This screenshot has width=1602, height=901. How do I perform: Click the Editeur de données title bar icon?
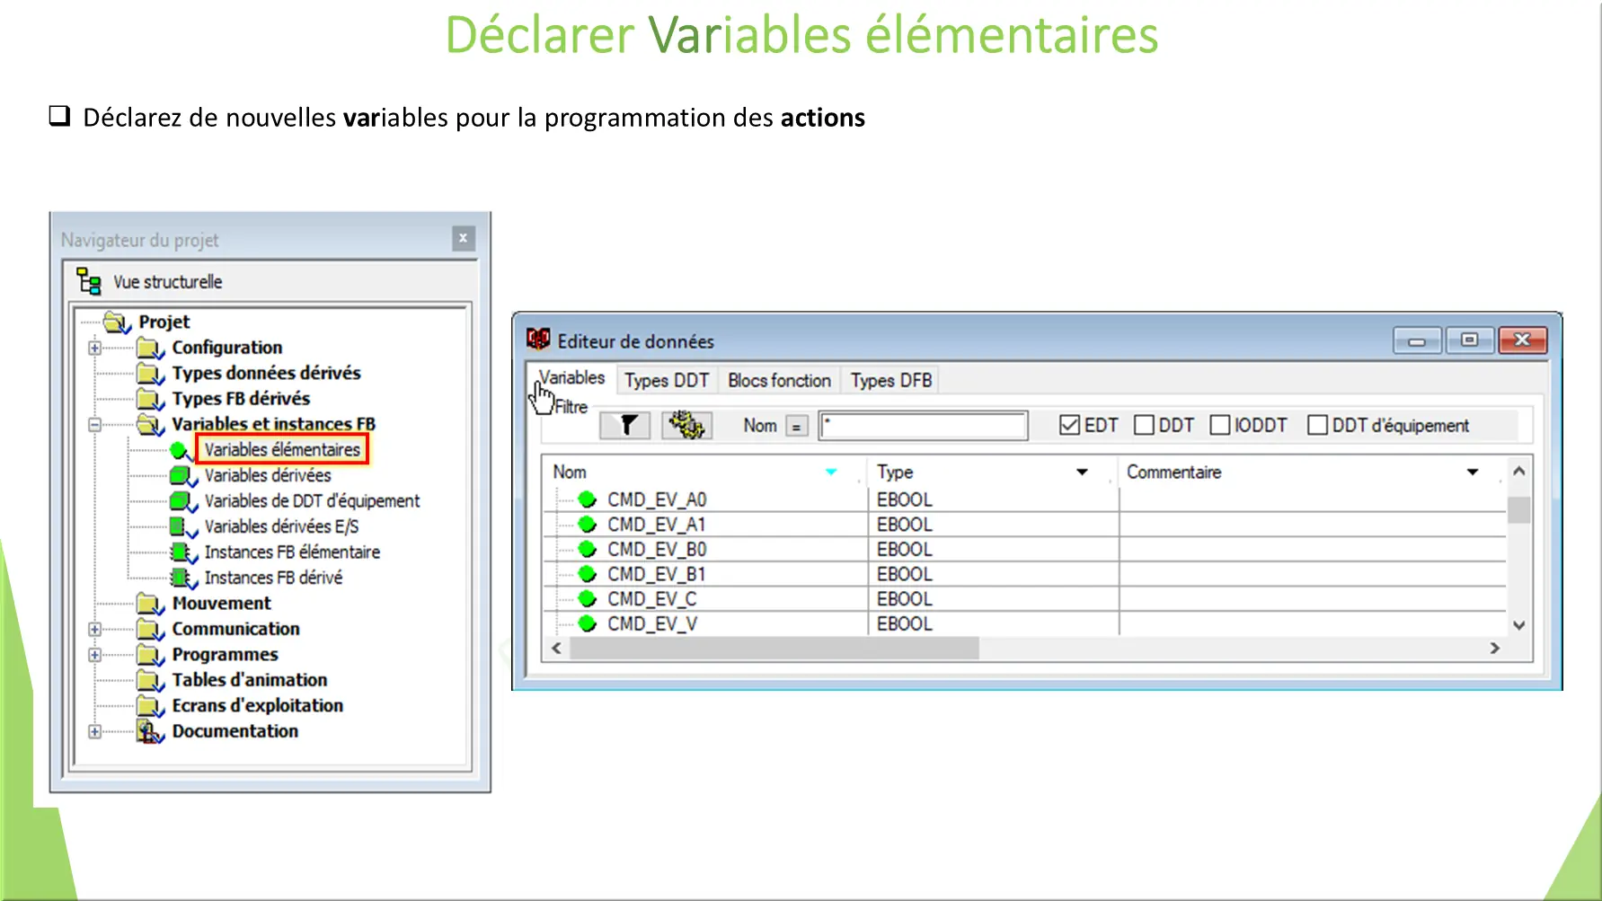538,340
